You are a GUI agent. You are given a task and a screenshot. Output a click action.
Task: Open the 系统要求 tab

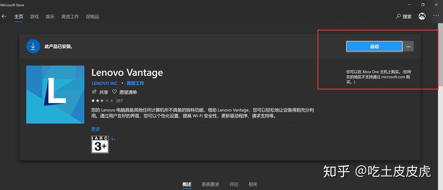(210, 184)
